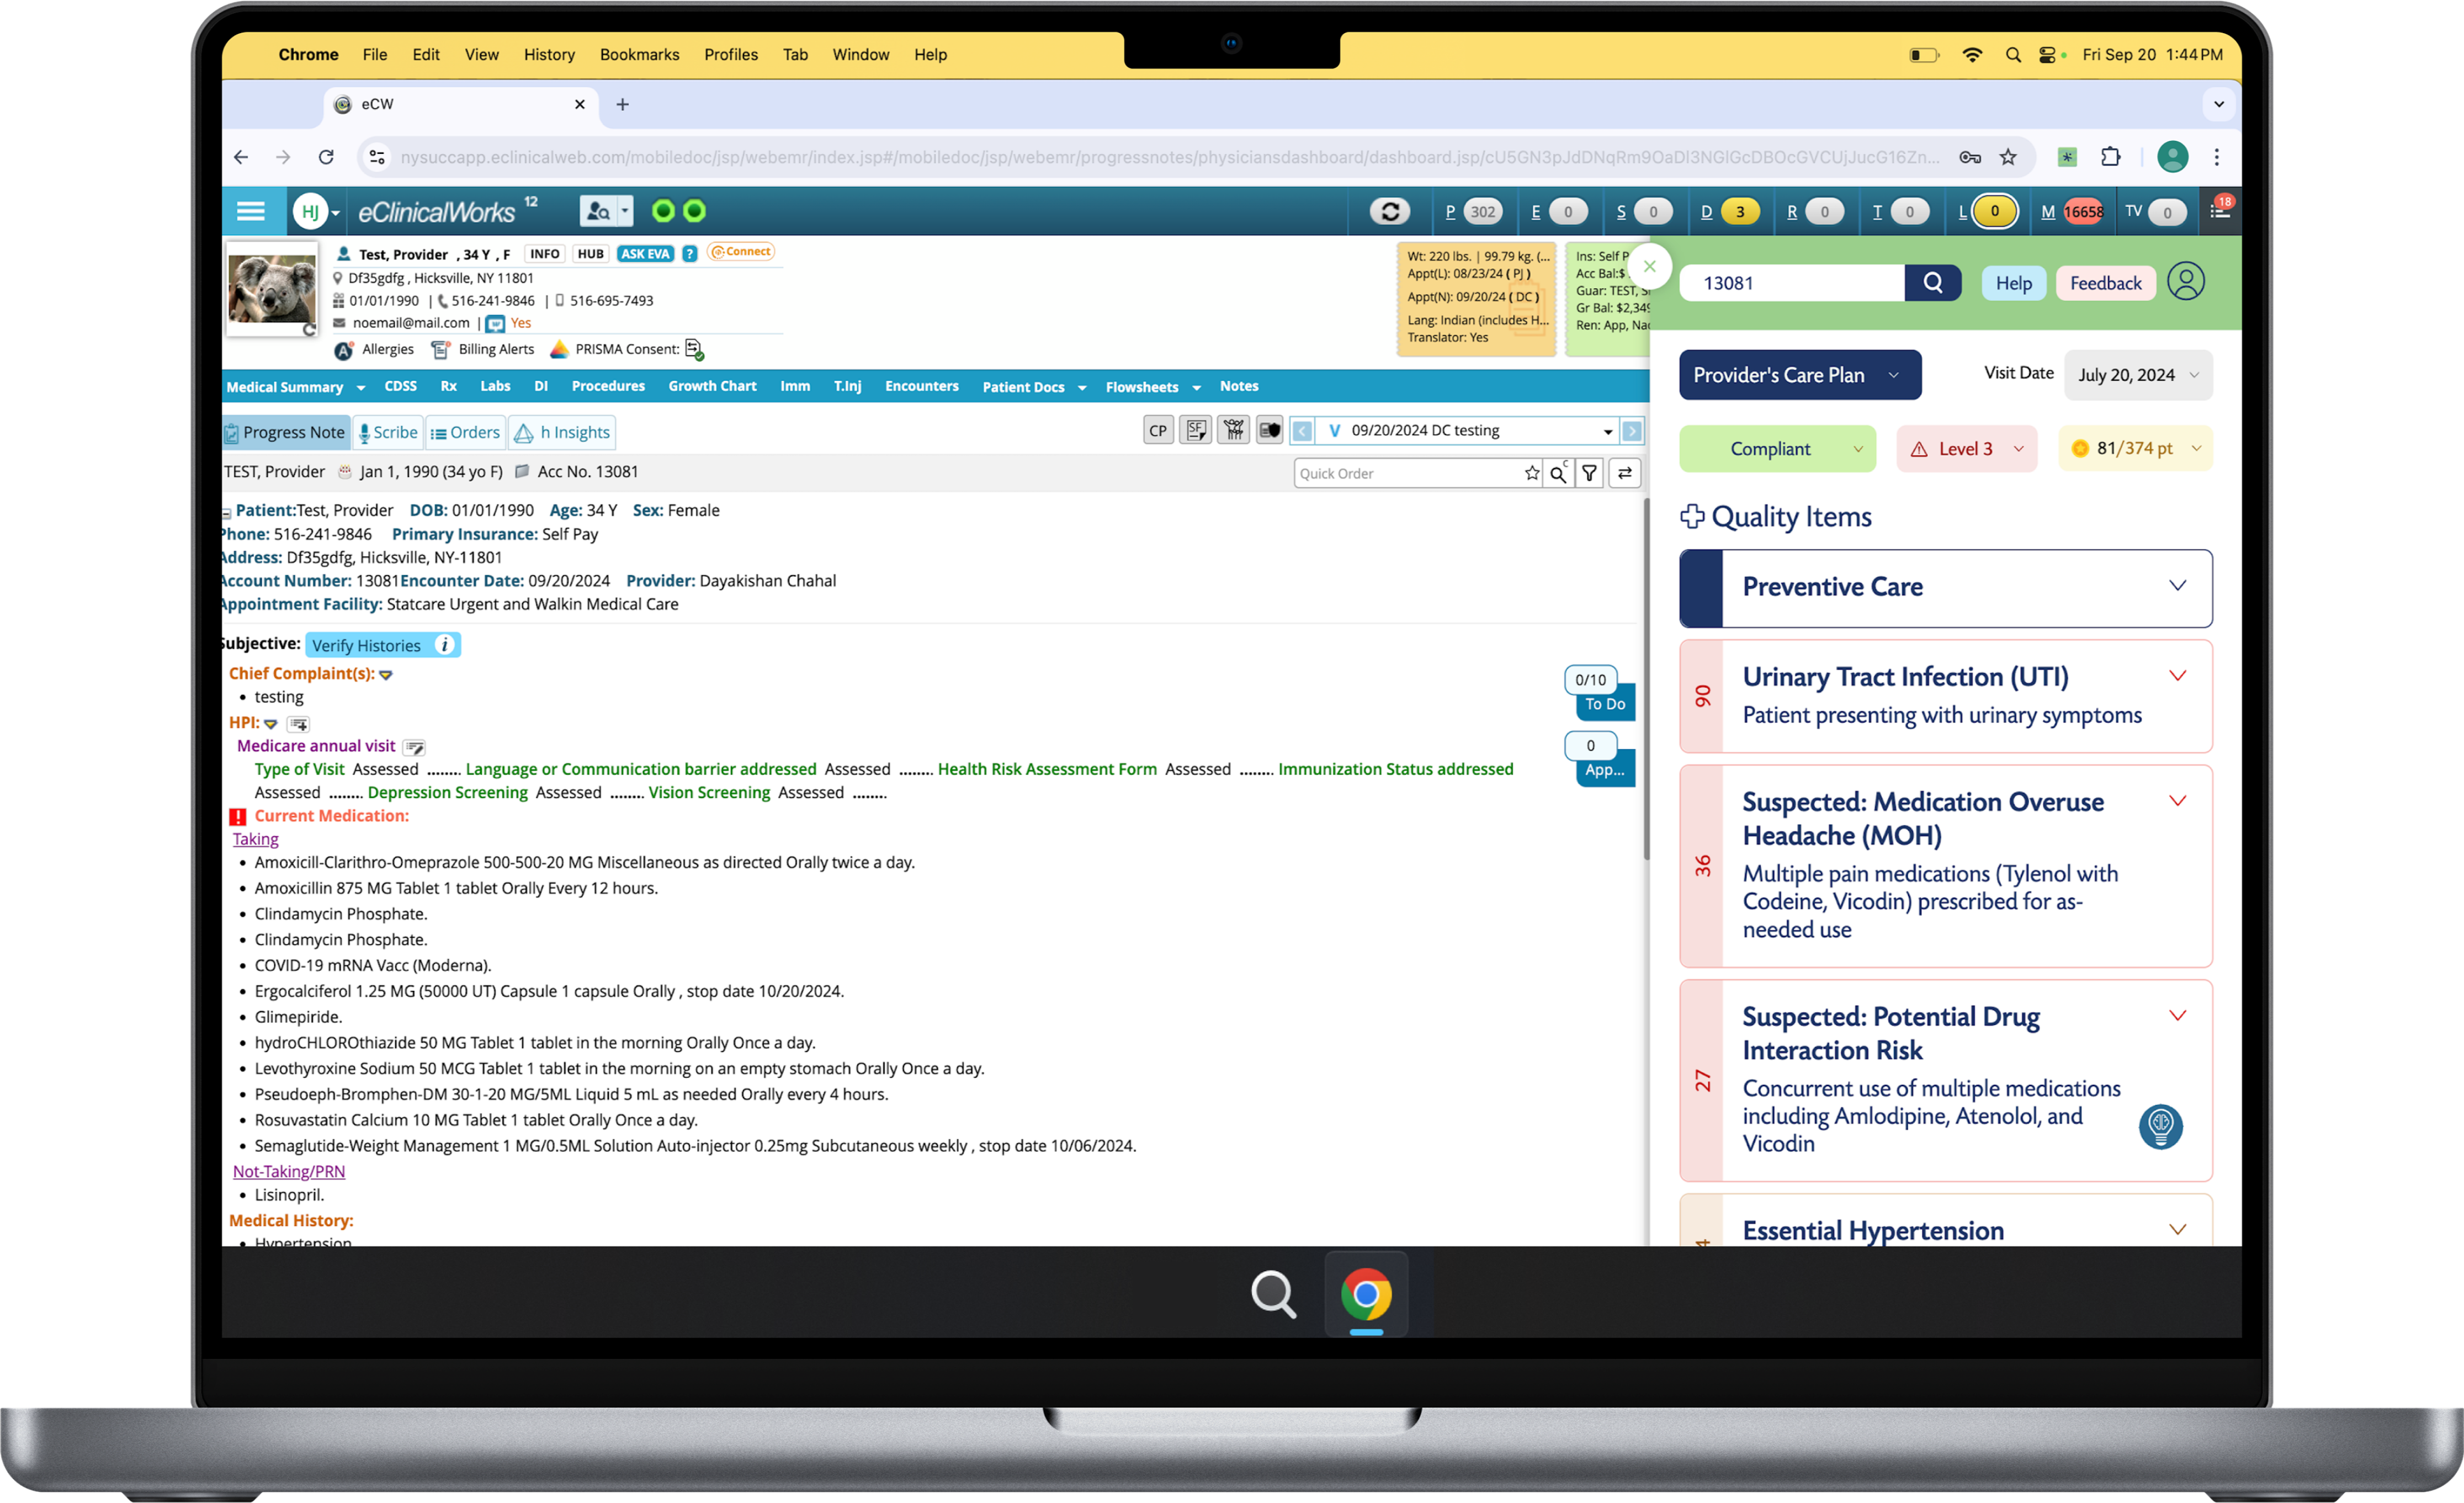Close the care plan side panel with X
Image resolution: width=2464 pixels, height=1503 pixels.
1650,266
